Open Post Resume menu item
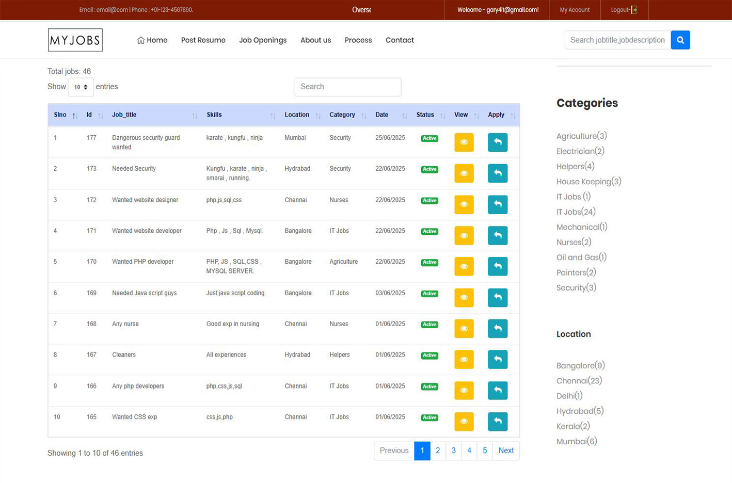 203,40
